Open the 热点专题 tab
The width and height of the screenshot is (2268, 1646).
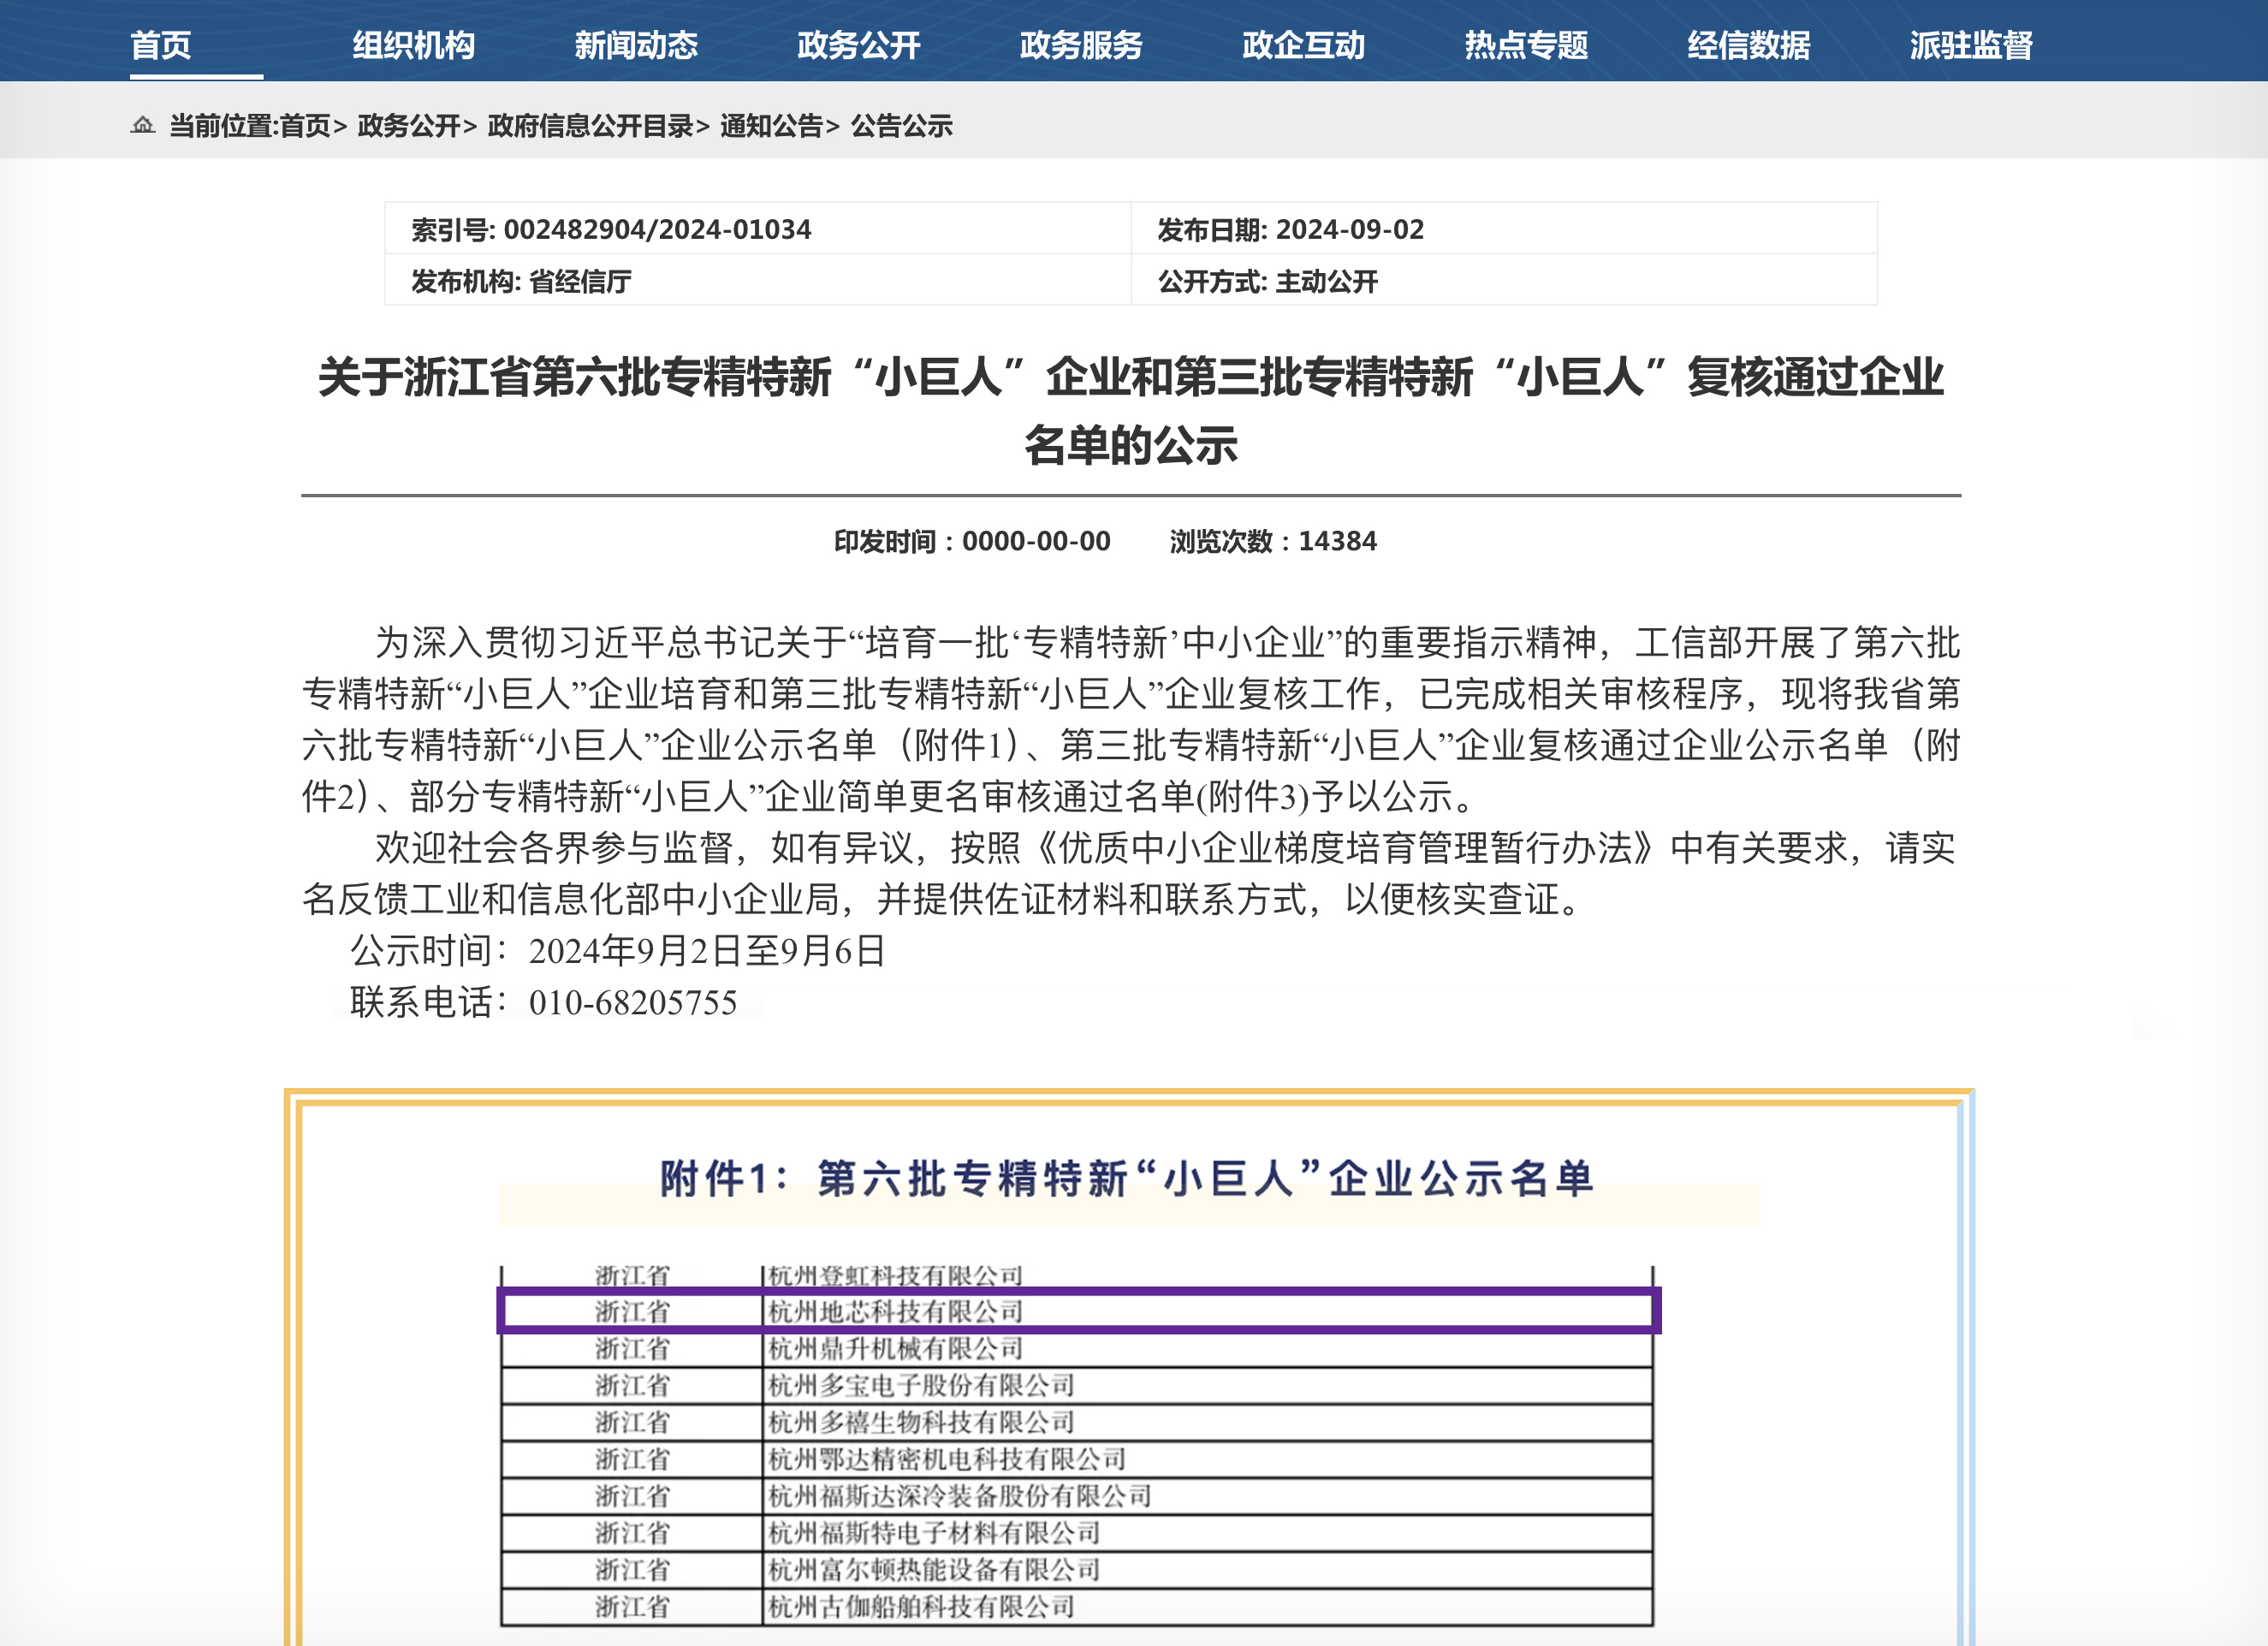(x=1526, y=45)
